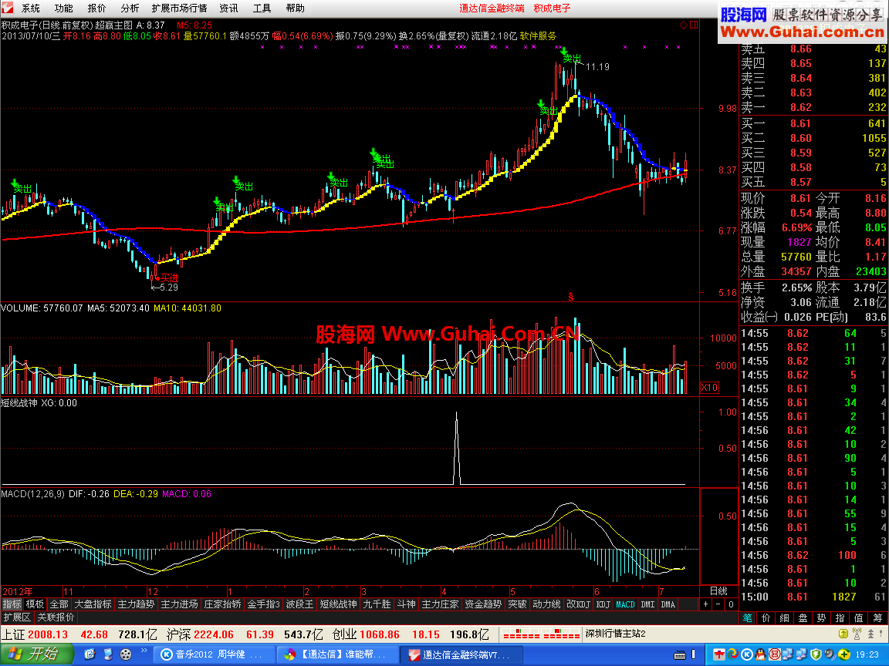Click the 0 reset button beside DMA
Image resolution: width=889 pixels, height=666 pixels.
click(731, 604)
